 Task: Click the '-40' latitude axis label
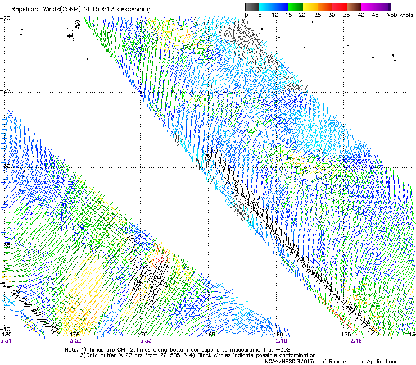pos(6,329)
